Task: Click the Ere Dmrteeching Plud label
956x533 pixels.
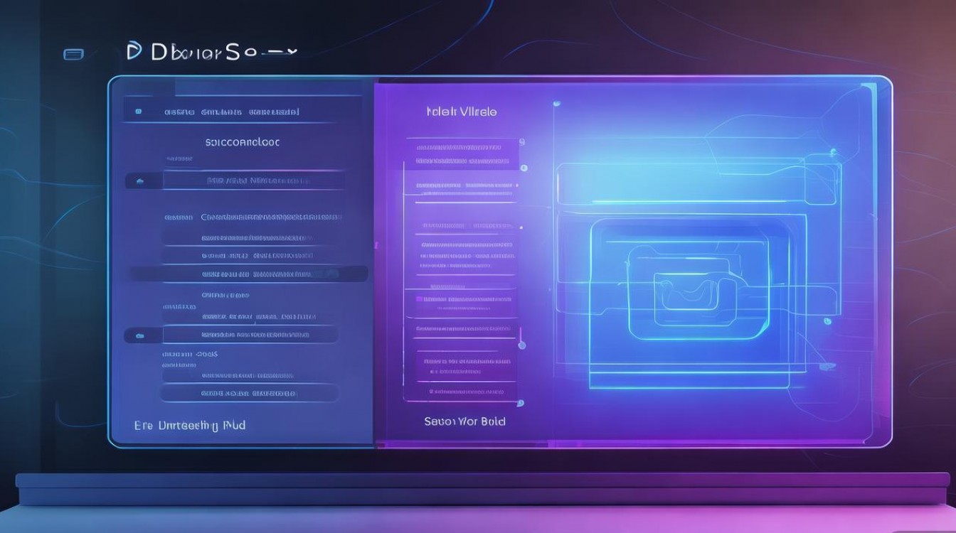Action: pyautogui.click(x=189, y=425)
